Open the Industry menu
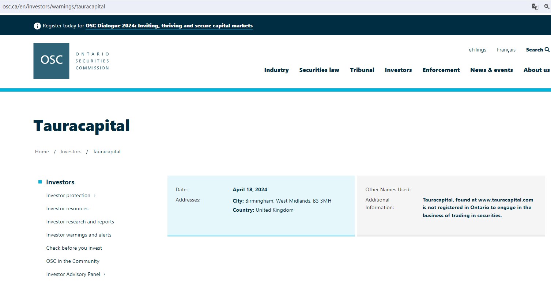Screen dimensions: 551x307 276,70
